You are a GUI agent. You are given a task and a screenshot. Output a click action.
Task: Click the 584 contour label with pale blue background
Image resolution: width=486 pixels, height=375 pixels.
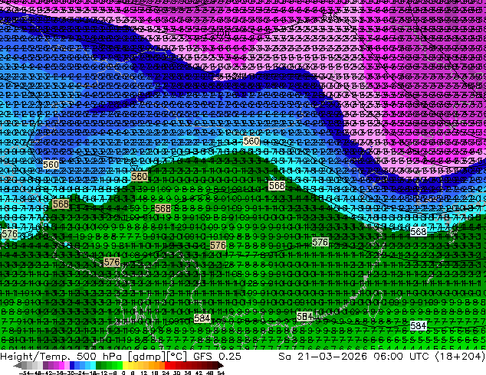(418, 325)
